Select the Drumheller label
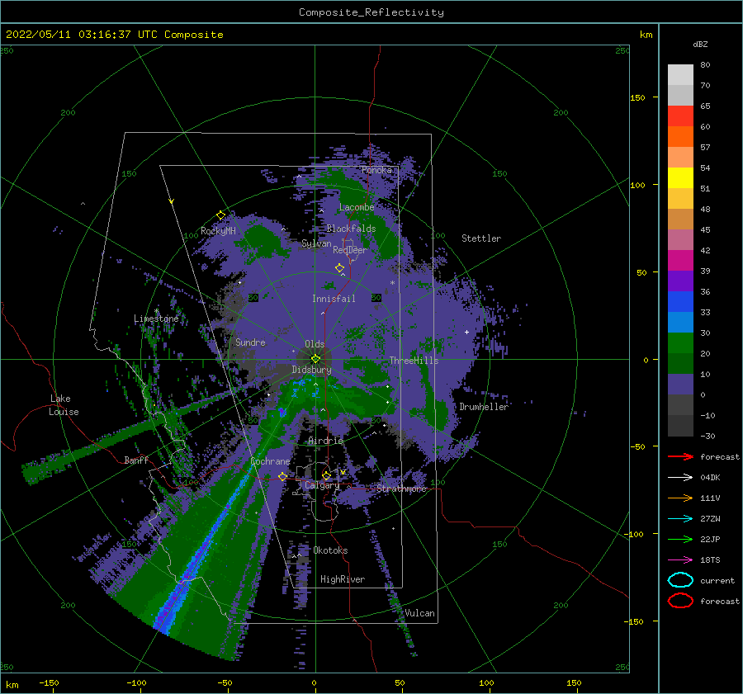 484,407
